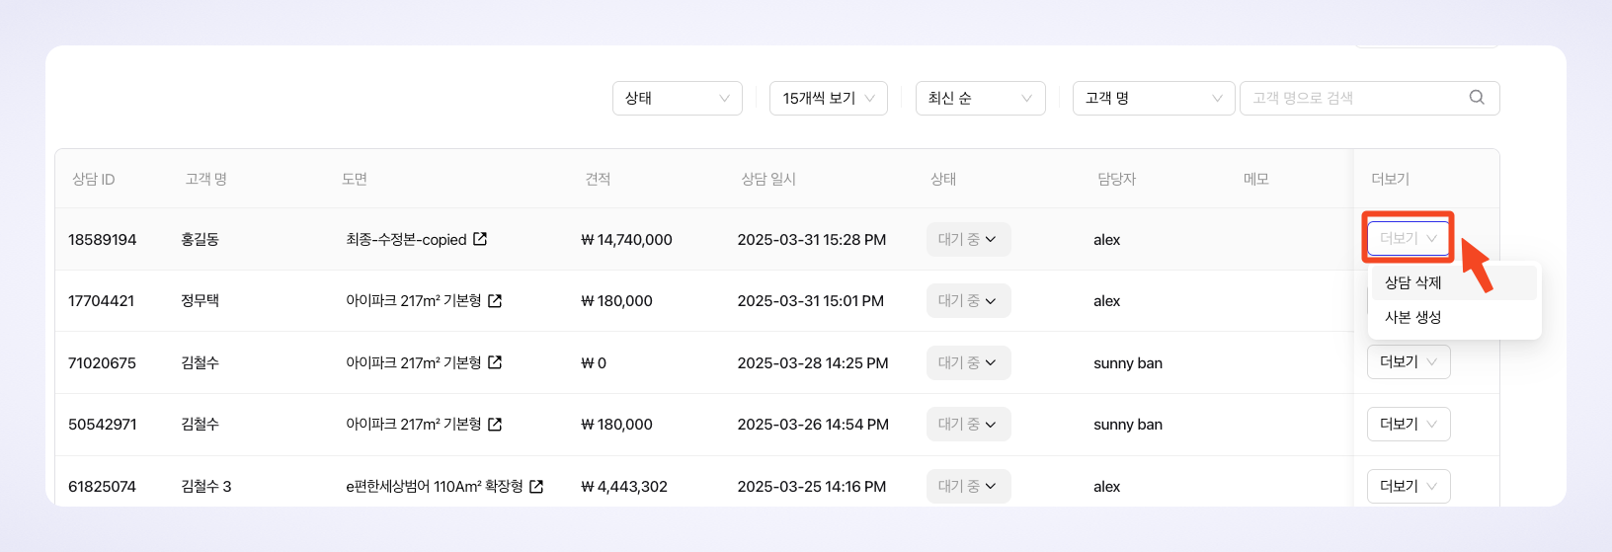Click the search magnifier icon
The image size is (1612, 552).
click(1477, 97)
